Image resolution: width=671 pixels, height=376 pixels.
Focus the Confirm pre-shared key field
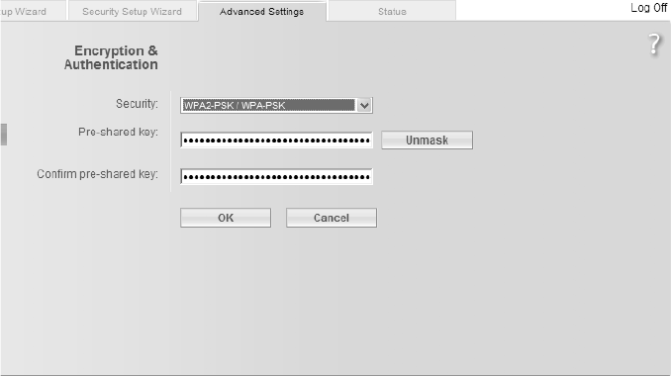(276, 176)
